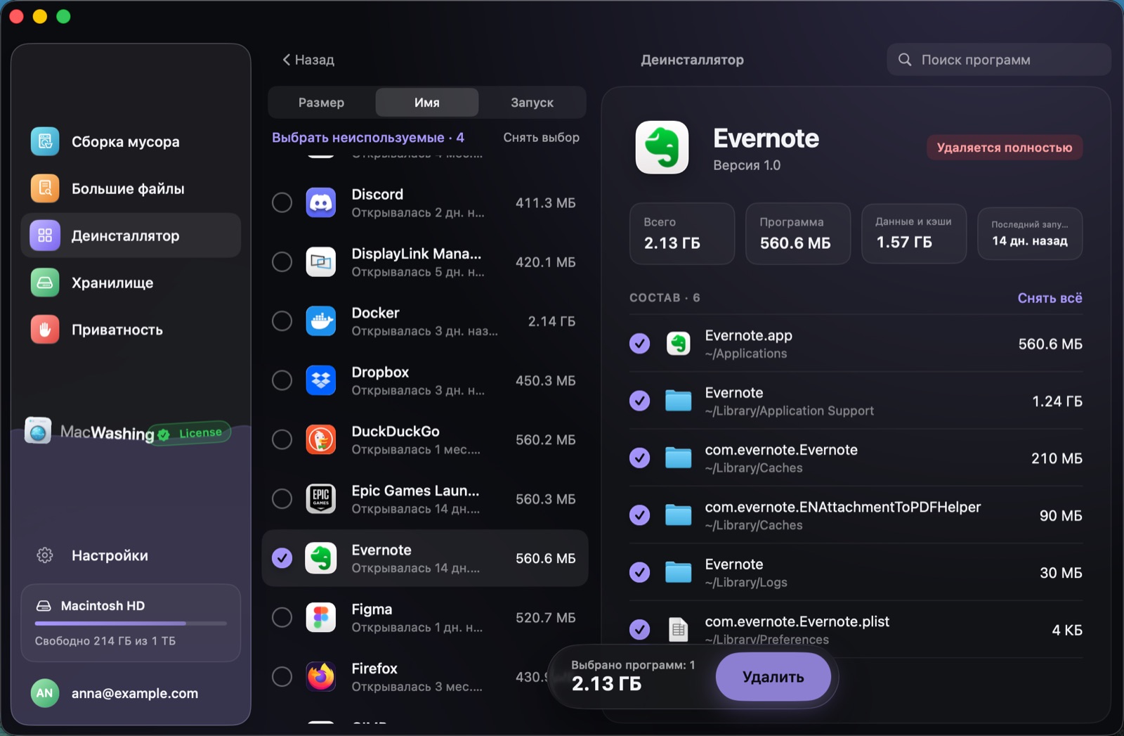Uncheck com.evernote.Evernote caches checkbox
1124x736 pixels.
[x=639, y=458]
